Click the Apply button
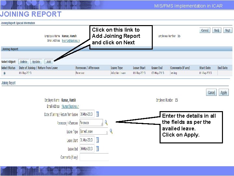234x176 pixels. 224,93
